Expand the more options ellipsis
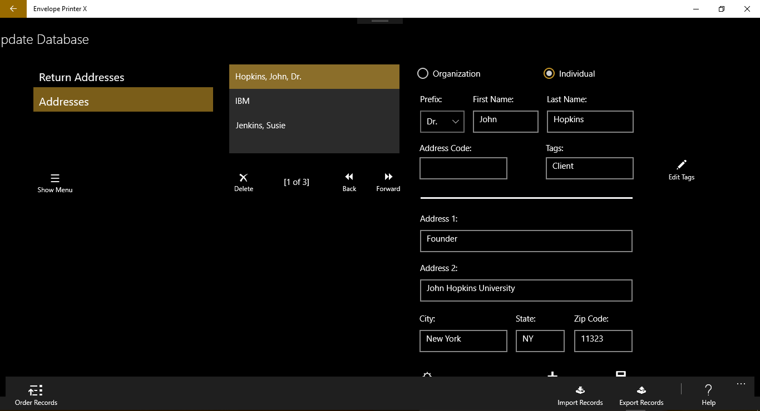 (741, 384)
